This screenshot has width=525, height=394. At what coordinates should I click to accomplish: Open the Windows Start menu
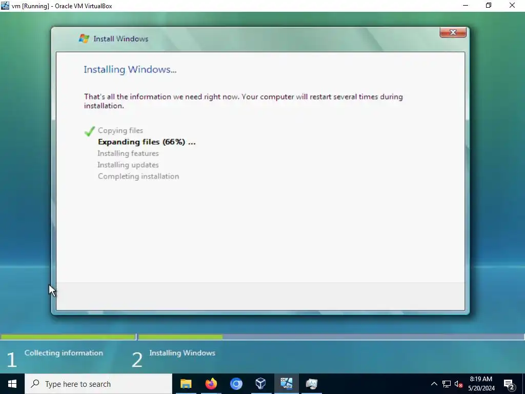(12, 384)
